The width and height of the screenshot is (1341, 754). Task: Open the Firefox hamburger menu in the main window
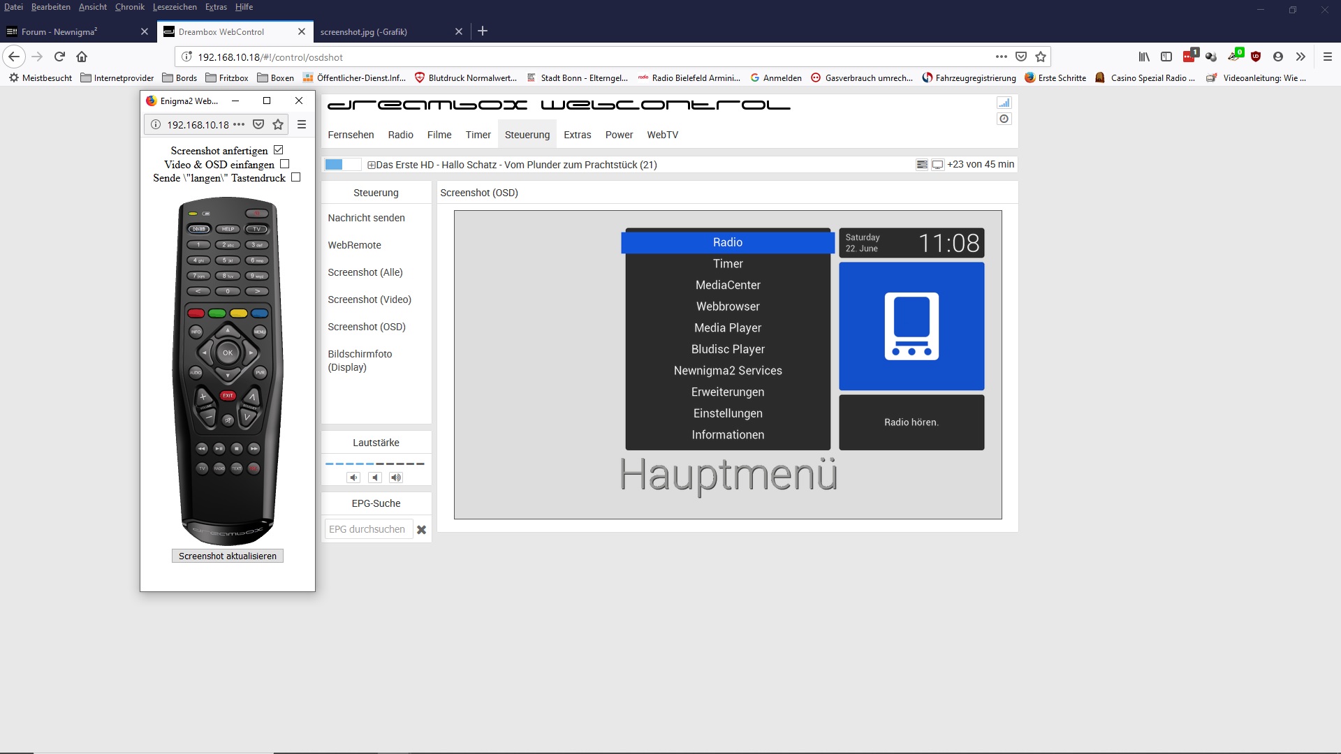1327,57
